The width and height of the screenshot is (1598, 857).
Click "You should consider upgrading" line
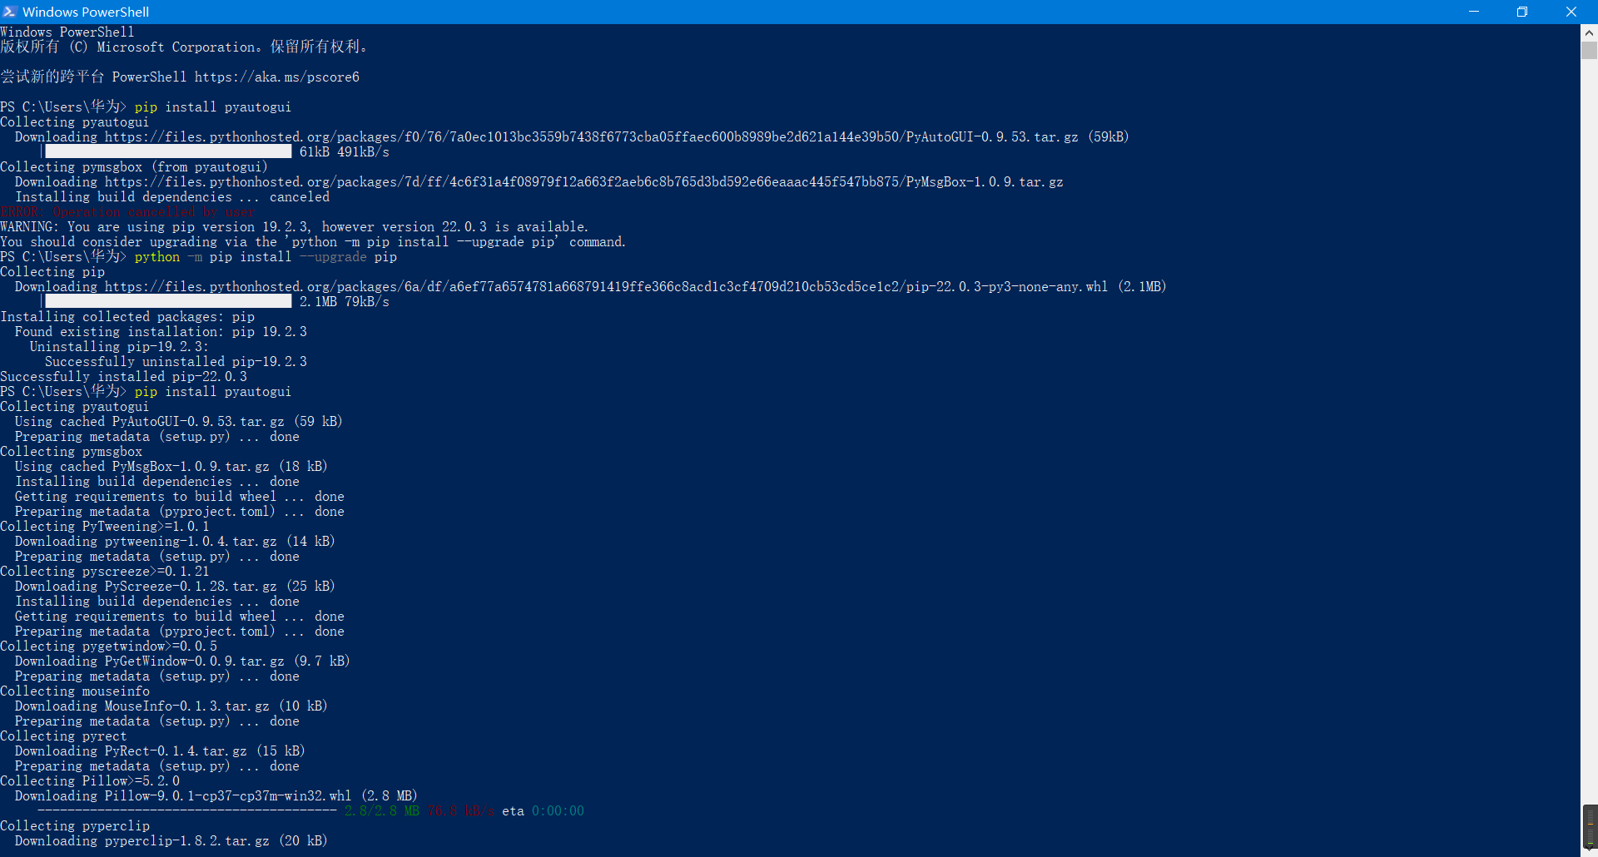(313, 242)
